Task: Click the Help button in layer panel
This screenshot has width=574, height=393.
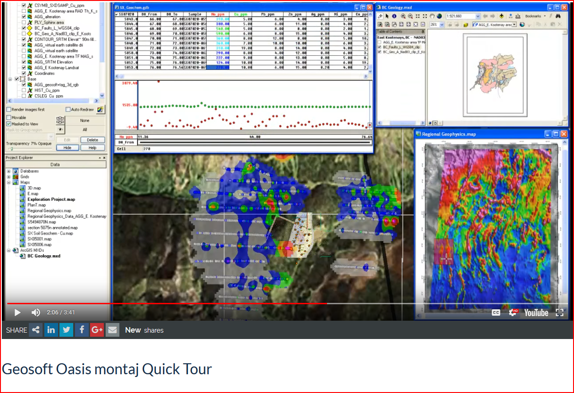Action: click(x=92, y=148)
